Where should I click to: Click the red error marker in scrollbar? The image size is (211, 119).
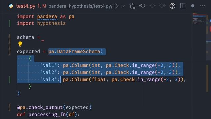(x=210, y=29)
